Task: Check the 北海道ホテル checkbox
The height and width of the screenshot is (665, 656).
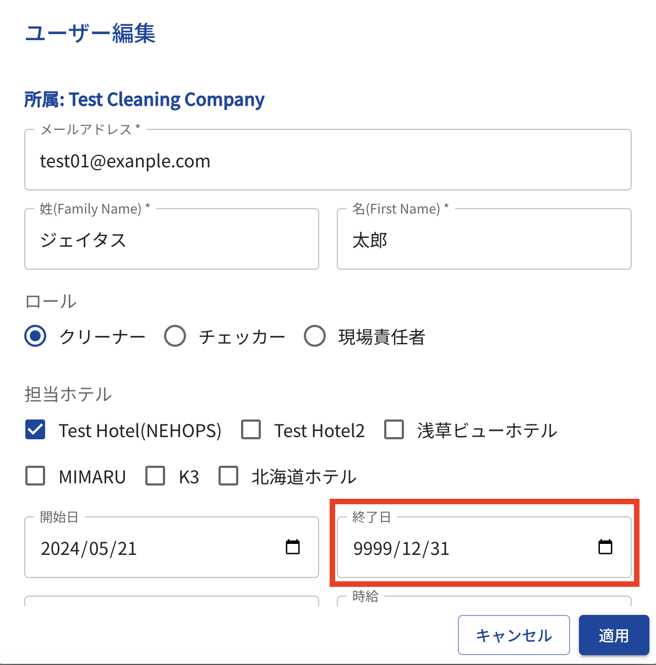Action: (228, 476)
